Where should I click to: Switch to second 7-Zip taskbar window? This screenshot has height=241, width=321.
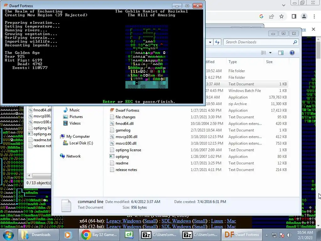pyautogui.click(x=200, y=235)
